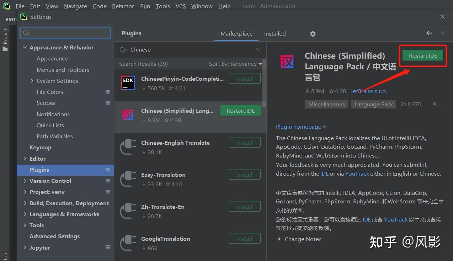
Task: Open the Refactor menu
Action: [123, 6]
